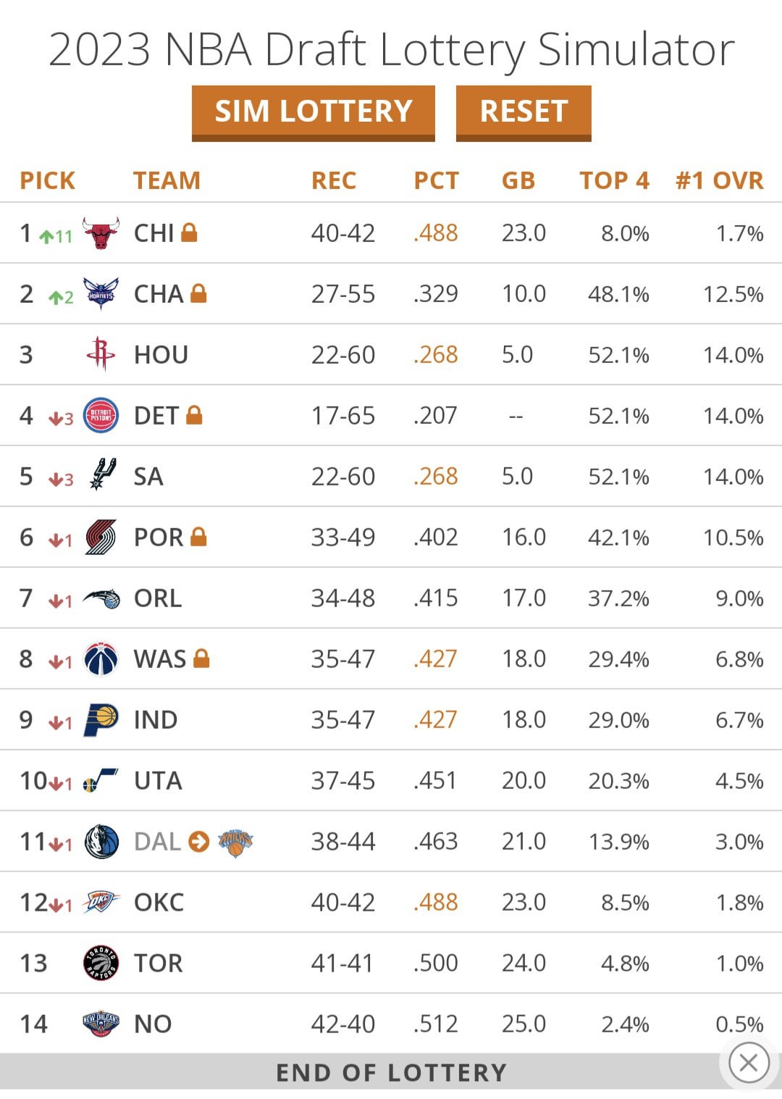This screenshot has width=782, height=1099.
Task: Click the Charlotte Hornets logo
Action: point(101,293)
